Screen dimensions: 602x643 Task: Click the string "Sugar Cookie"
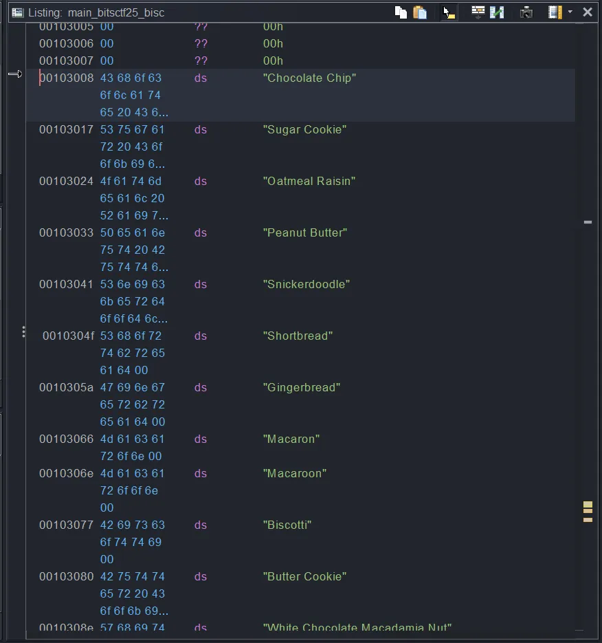click(x=303, y=129)
